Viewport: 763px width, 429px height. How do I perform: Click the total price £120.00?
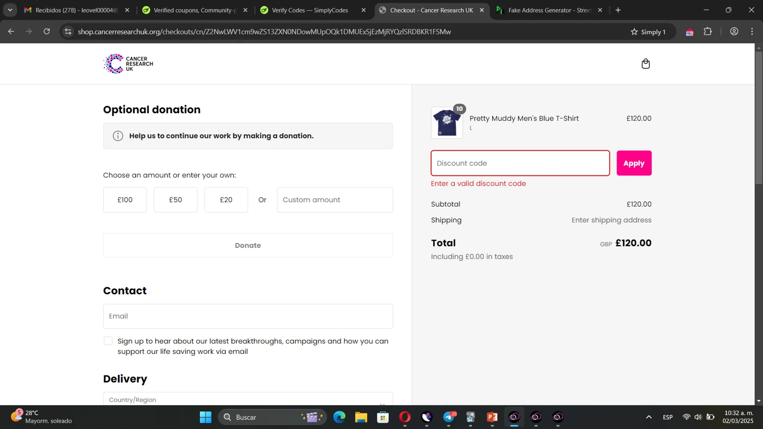633,243
